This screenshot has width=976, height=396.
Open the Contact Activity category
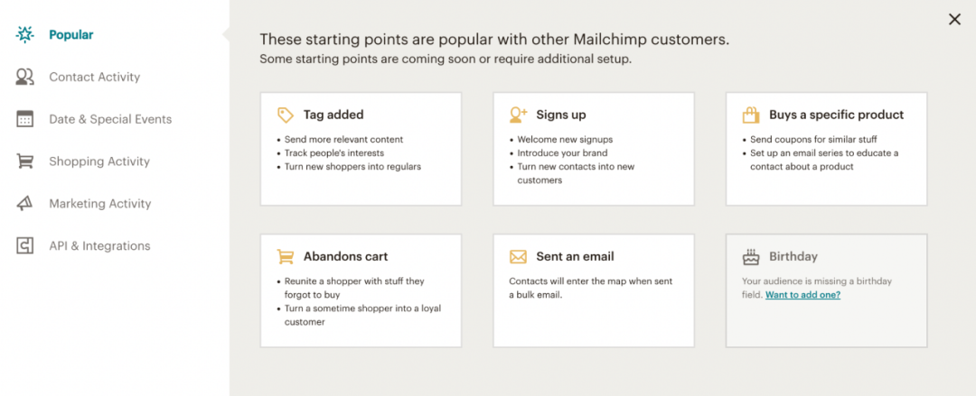pos(95,78)
